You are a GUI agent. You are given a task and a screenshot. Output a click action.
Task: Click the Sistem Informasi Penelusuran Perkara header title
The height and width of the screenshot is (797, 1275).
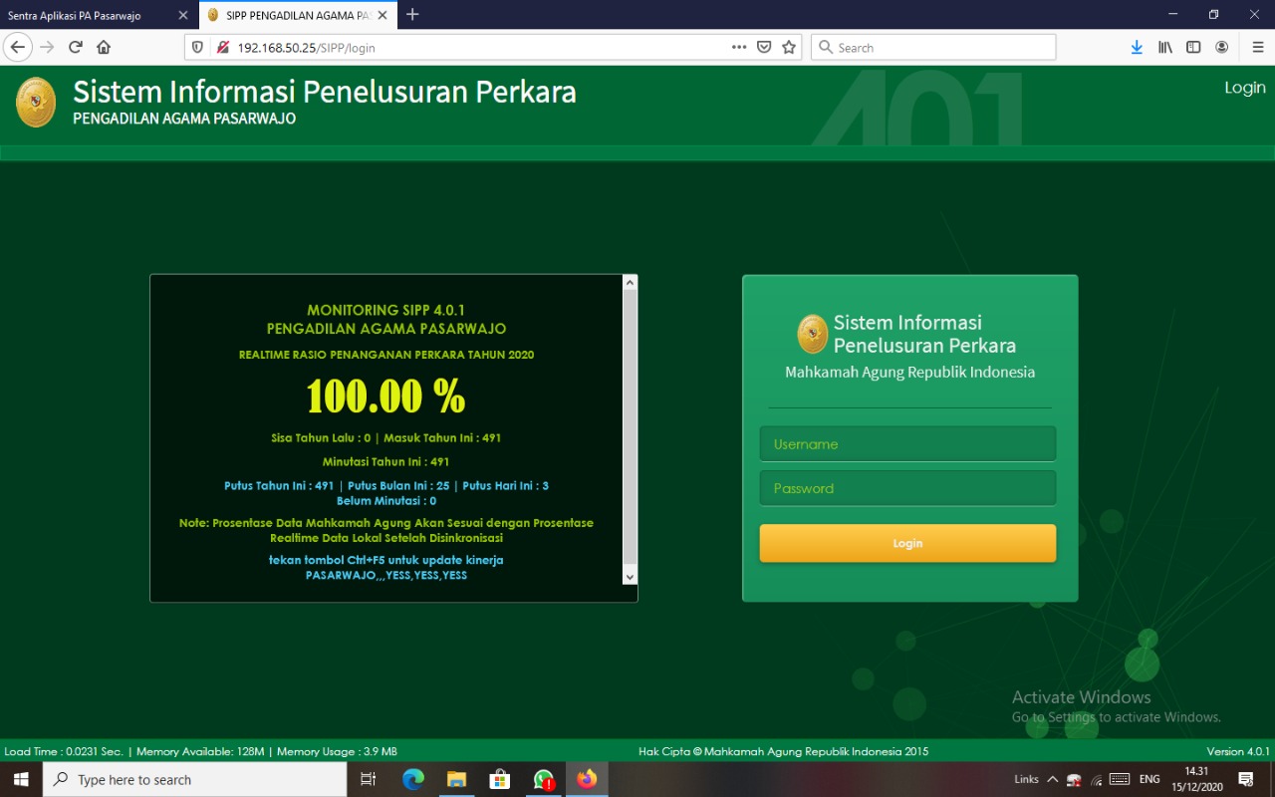tap(325, 92)
